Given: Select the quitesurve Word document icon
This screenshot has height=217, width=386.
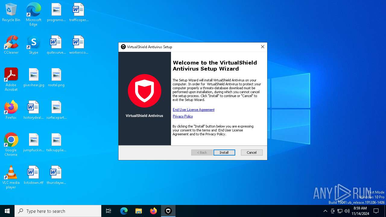Looking at the screenshot, I should pyautogui.click(x=56, y=45).
